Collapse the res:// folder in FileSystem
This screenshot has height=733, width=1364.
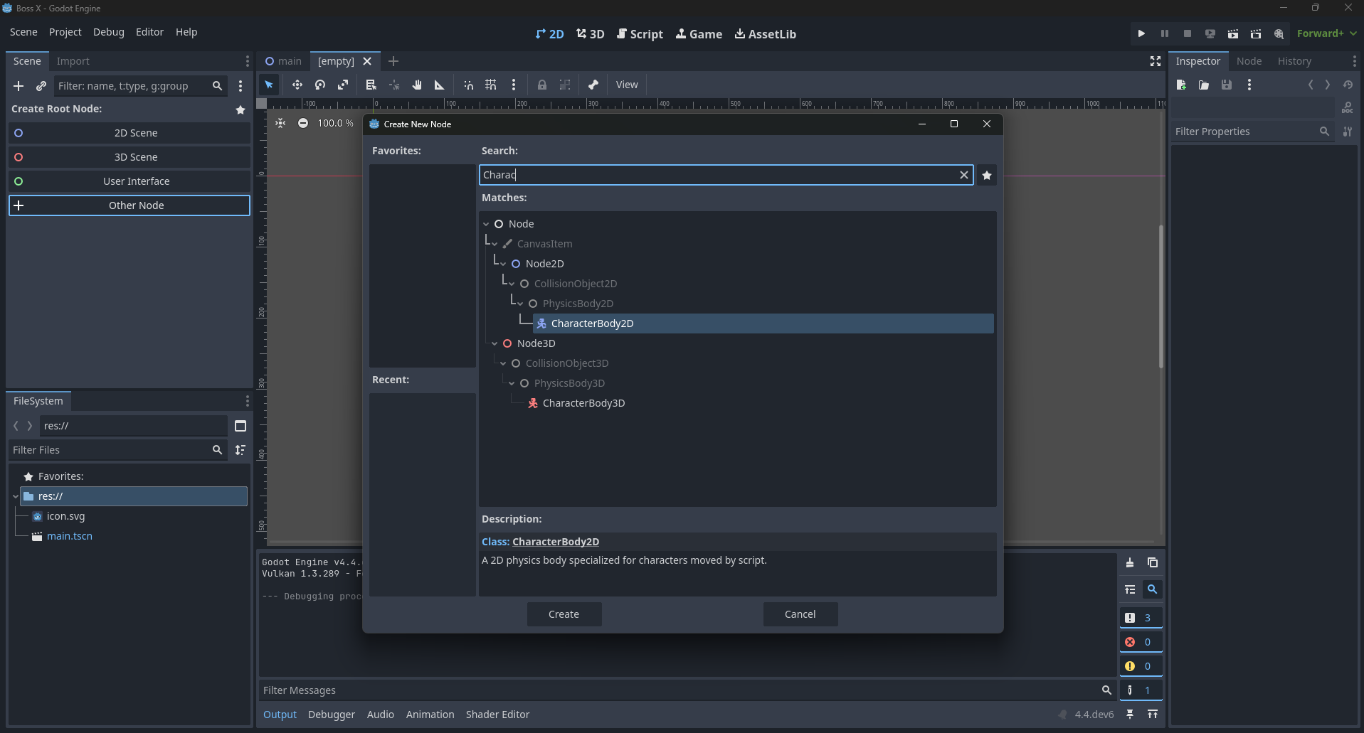[x=16, y=496]
